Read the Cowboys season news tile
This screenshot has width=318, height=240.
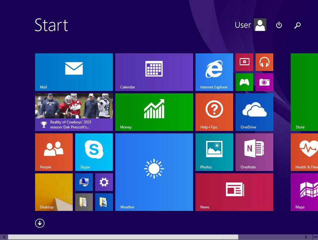tap(74, 112)
